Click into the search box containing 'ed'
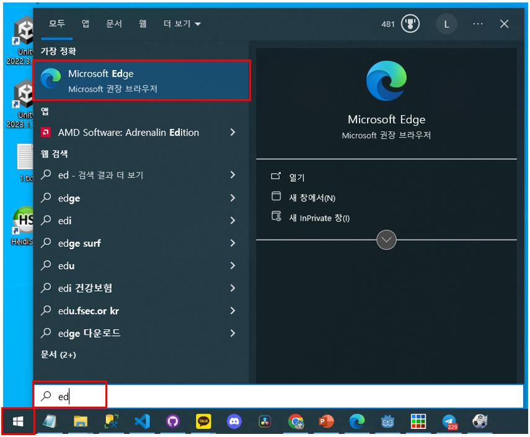This screenshot has height=437, width=530. pos(278,396)
